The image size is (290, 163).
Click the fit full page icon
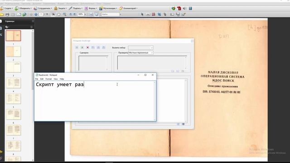pyautogui.click(x=97, y=14)
